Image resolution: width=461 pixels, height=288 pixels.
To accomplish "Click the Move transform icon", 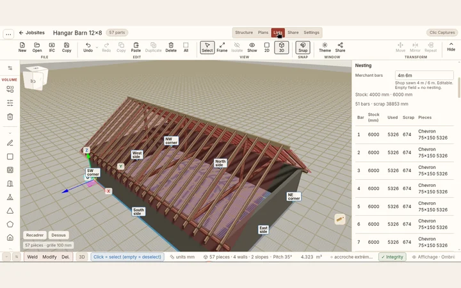I will [400, 47].
